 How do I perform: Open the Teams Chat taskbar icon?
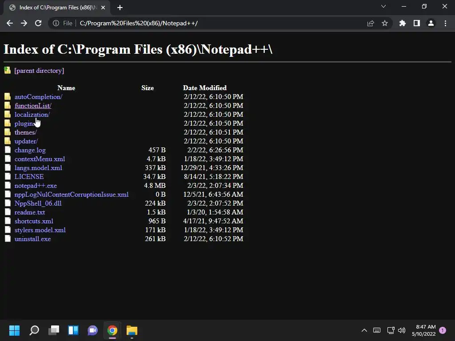click(x=92, y=330)
